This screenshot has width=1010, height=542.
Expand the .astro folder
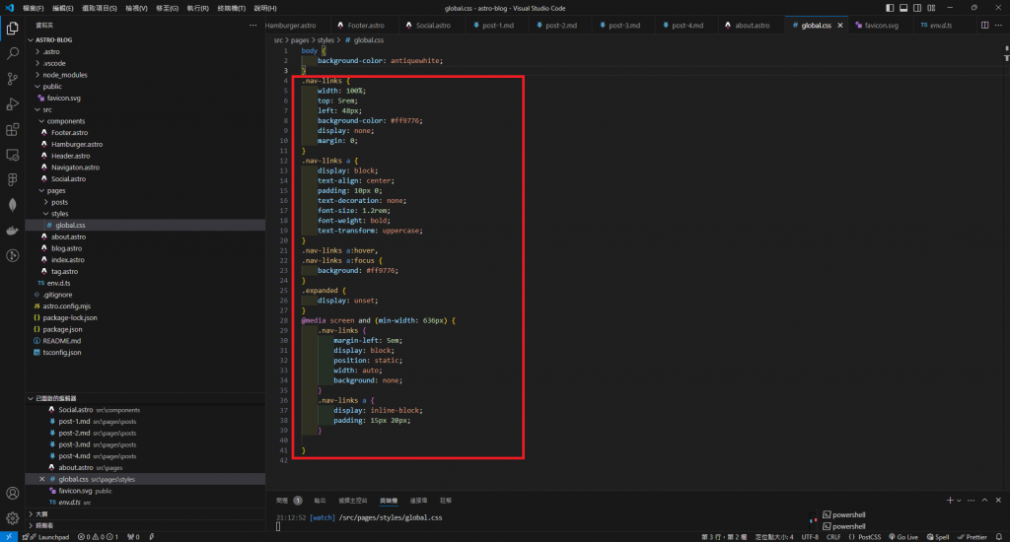pos(37,51)
